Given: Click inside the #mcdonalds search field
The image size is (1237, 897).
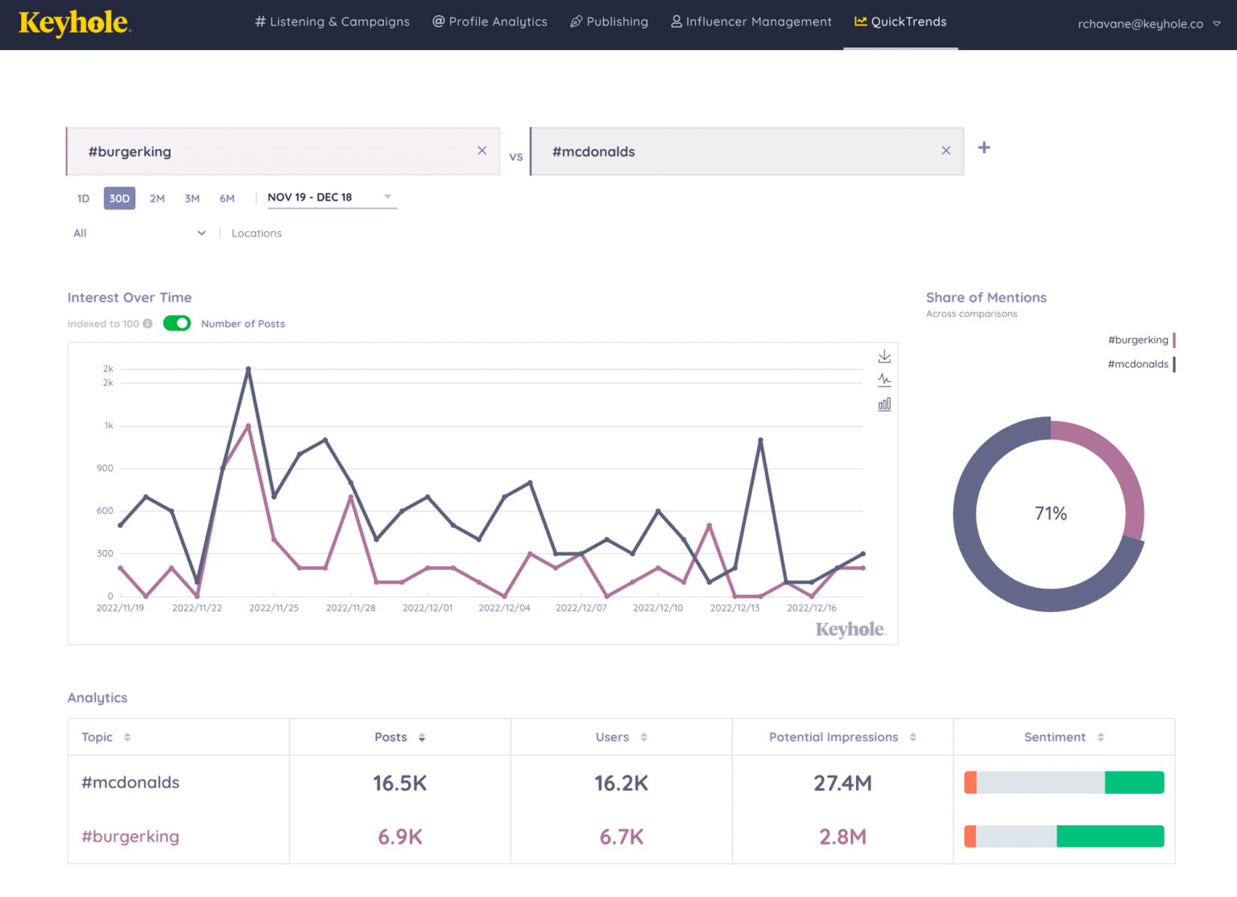Looking at the screenshot, I should click(x=725, y=151).
